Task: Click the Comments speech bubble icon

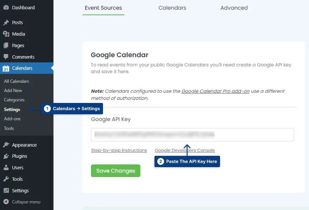Action: [6, 57]
